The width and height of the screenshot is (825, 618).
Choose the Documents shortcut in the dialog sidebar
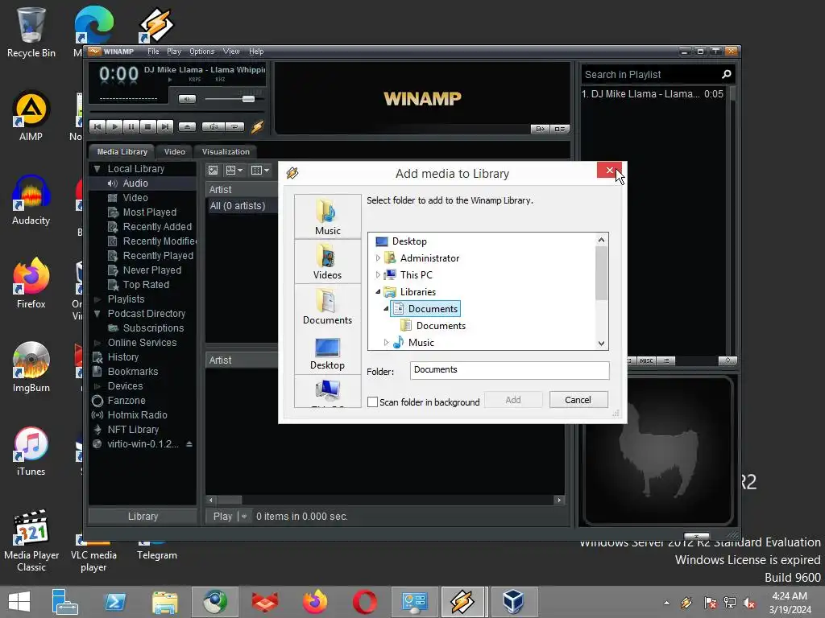[x=327, y=307]
